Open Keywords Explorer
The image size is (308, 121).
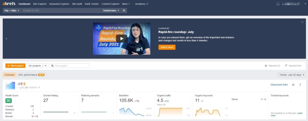click(59, 4)
